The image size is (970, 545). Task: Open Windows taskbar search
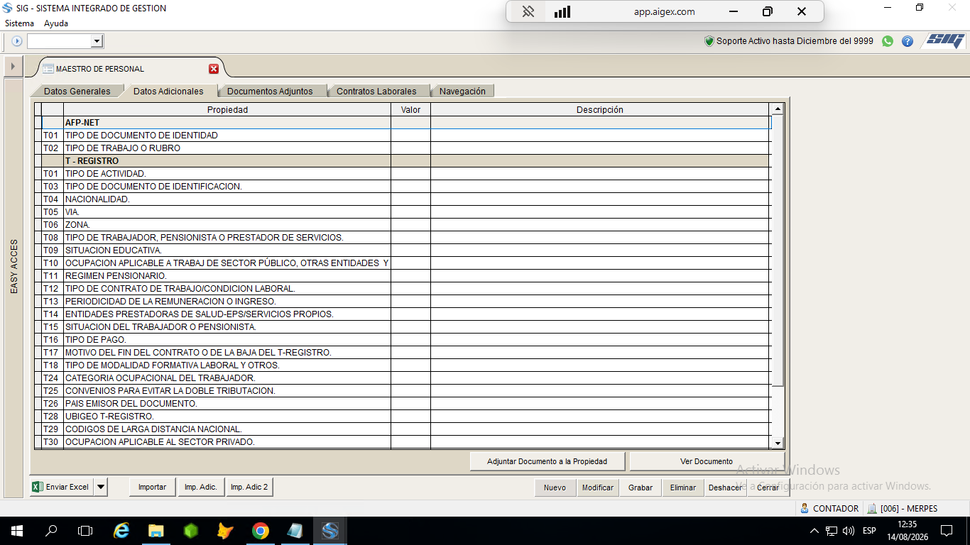point(51,531)
